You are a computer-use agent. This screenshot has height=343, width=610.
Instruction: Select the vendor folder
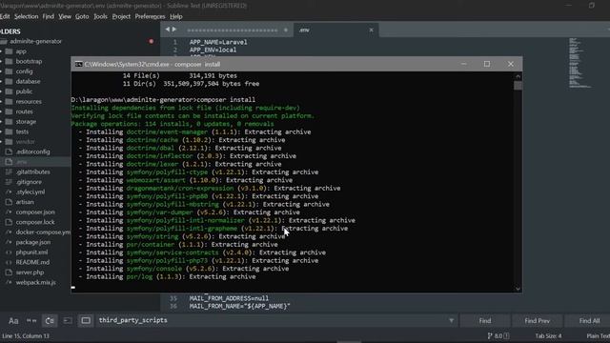click(26, 142)
